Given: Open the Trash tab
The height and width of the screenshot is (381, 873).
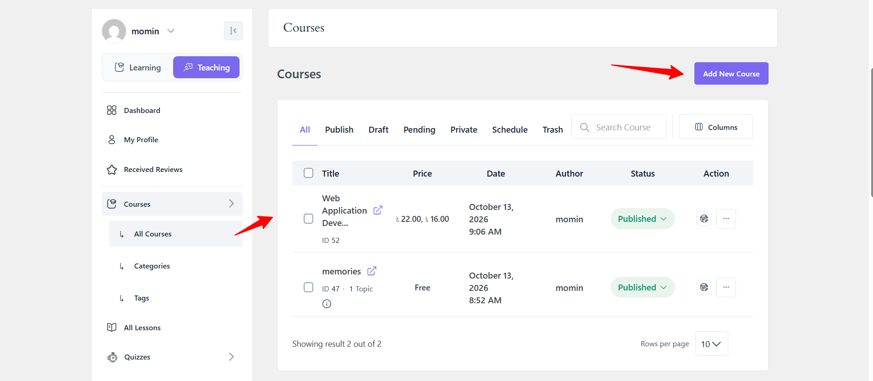Looking at the screenshot, I should pyautogui.click(x=553, y=130).
